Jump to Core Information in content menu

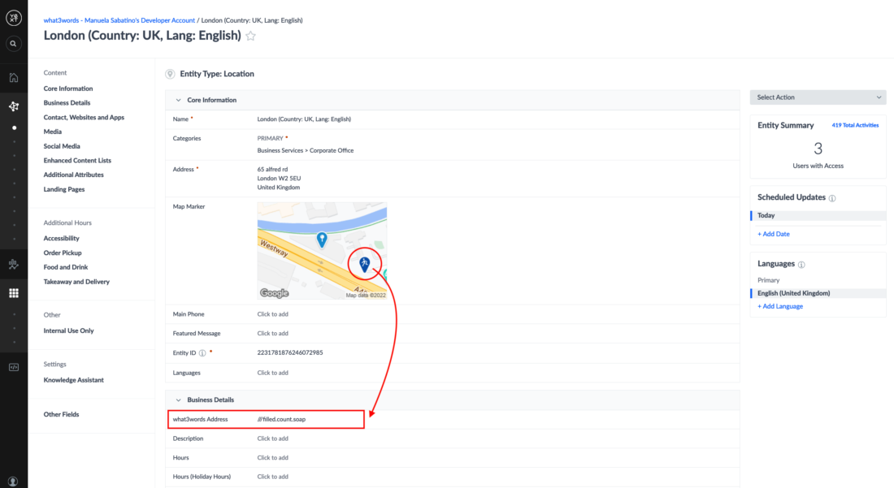coord(67,89)
